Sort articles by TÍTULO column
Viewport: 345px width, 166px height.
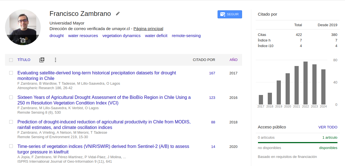click(24, 60)
